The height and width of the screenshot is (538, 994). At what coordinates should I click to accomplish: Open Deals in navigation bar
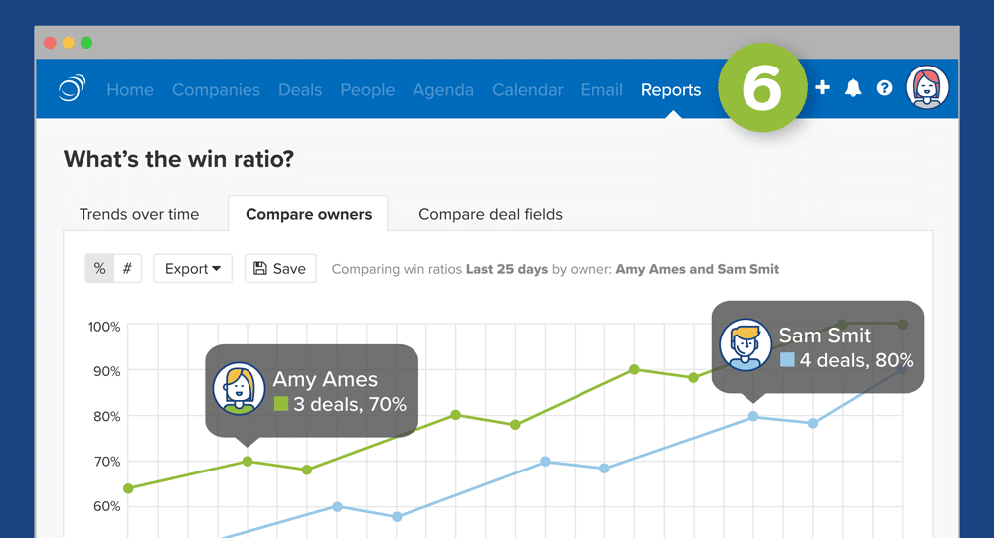coord(300,89)
